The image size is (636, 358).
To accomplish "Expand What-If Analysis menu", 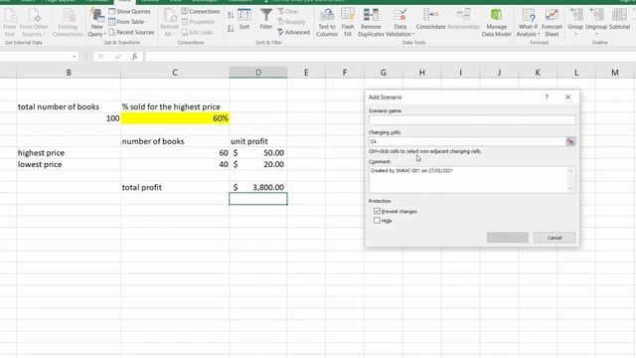I will pos(528,23).
